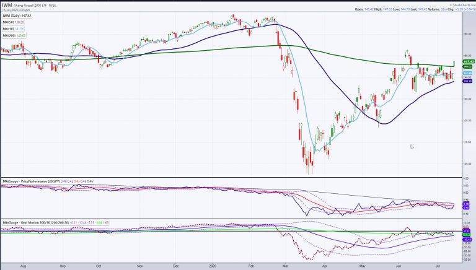The image size is (476, 270).
Task: Click the iShares Russell 2000 ETF name
Action: [30, 6]
